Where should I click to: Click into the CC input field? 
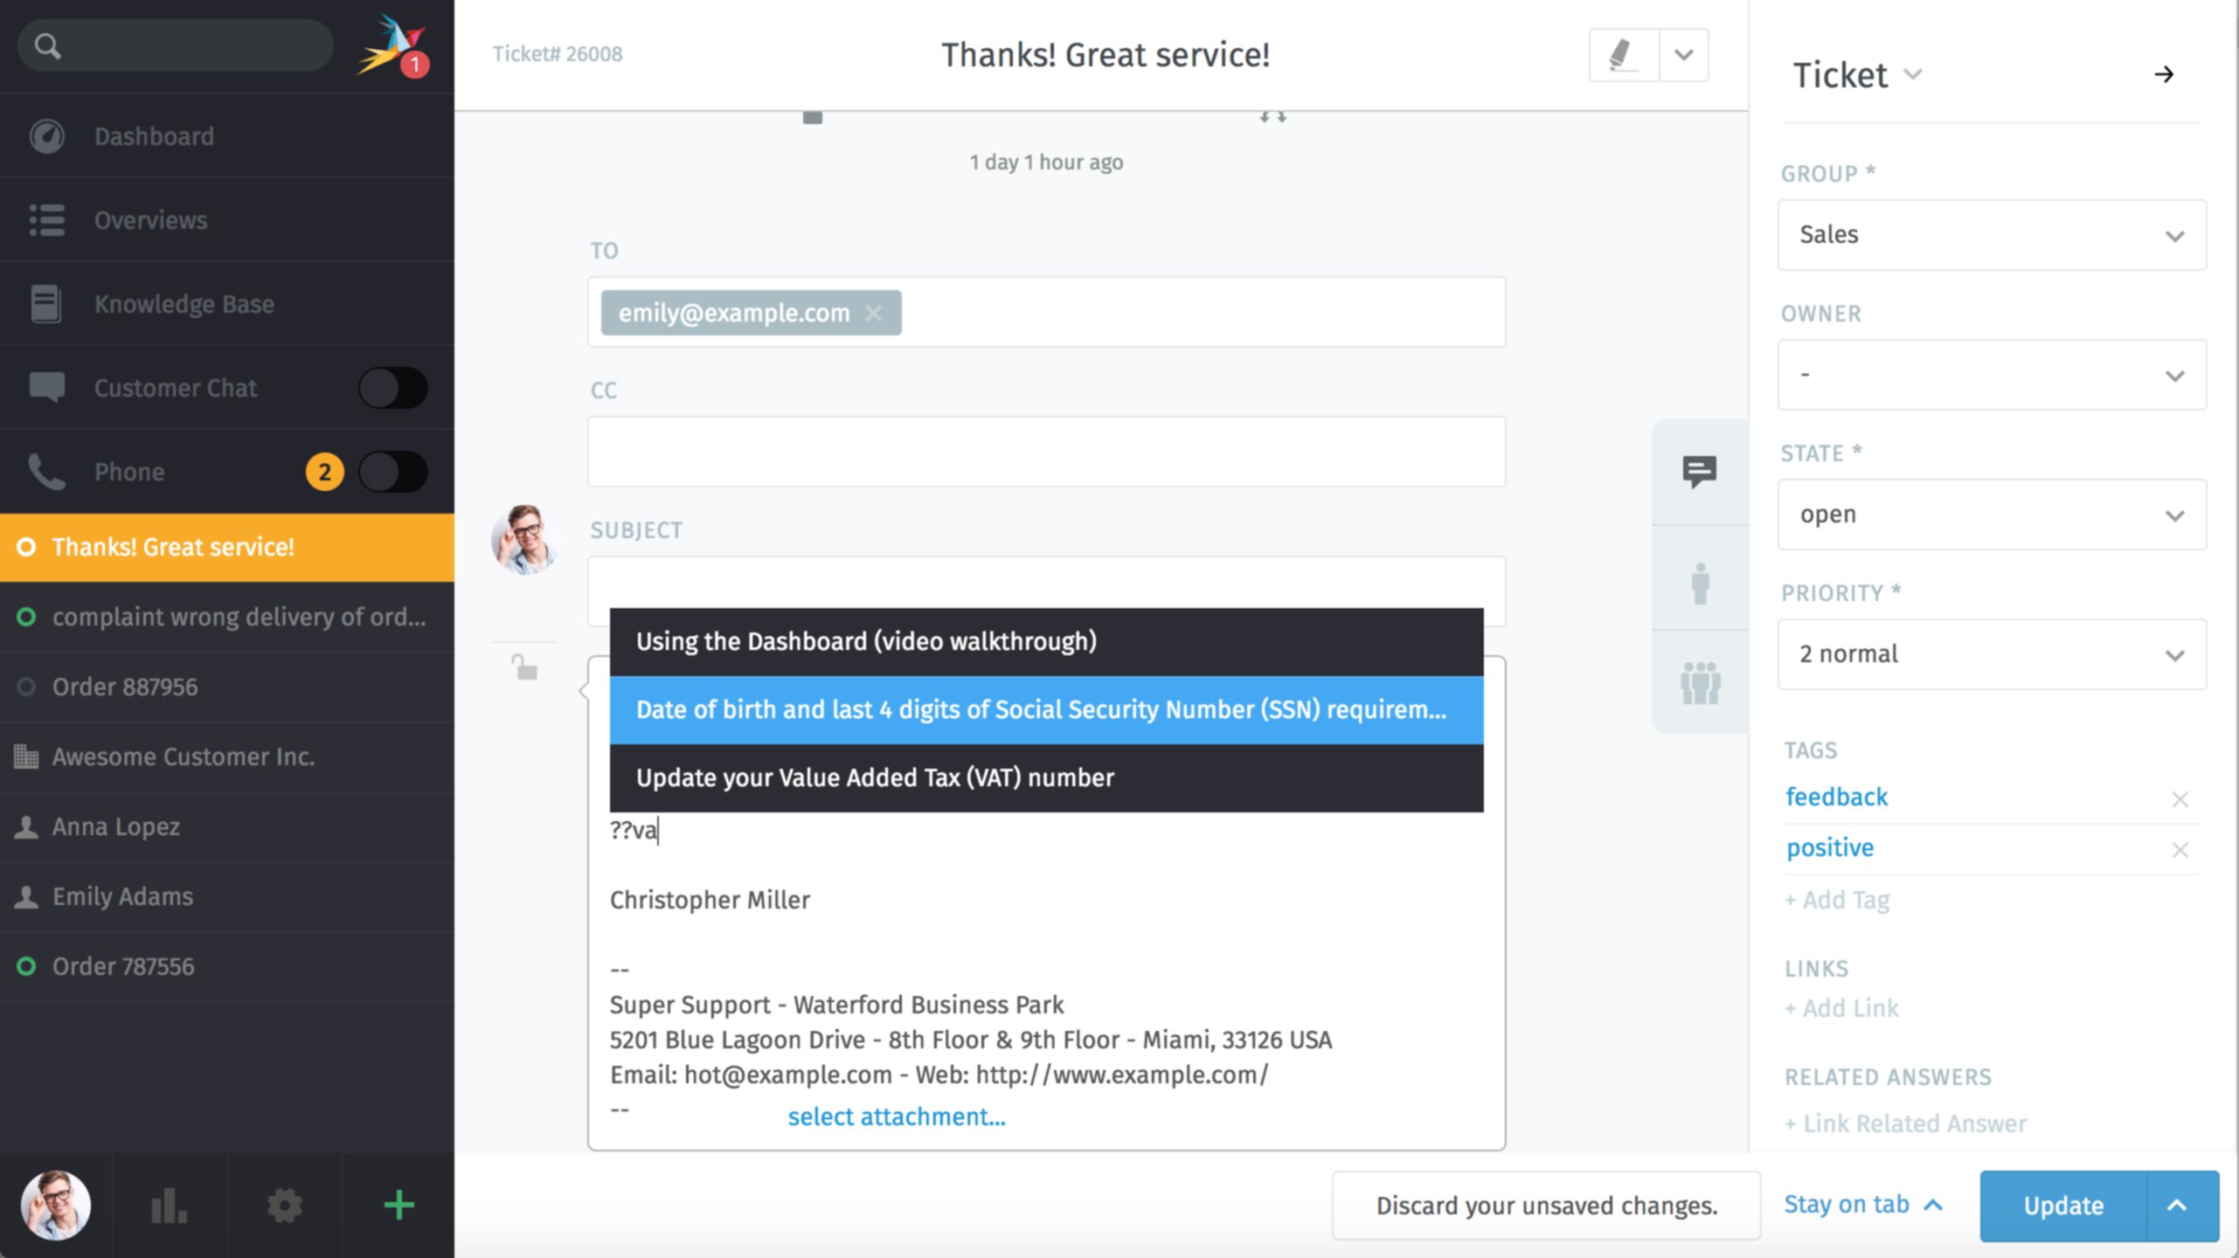point(1045,452)
